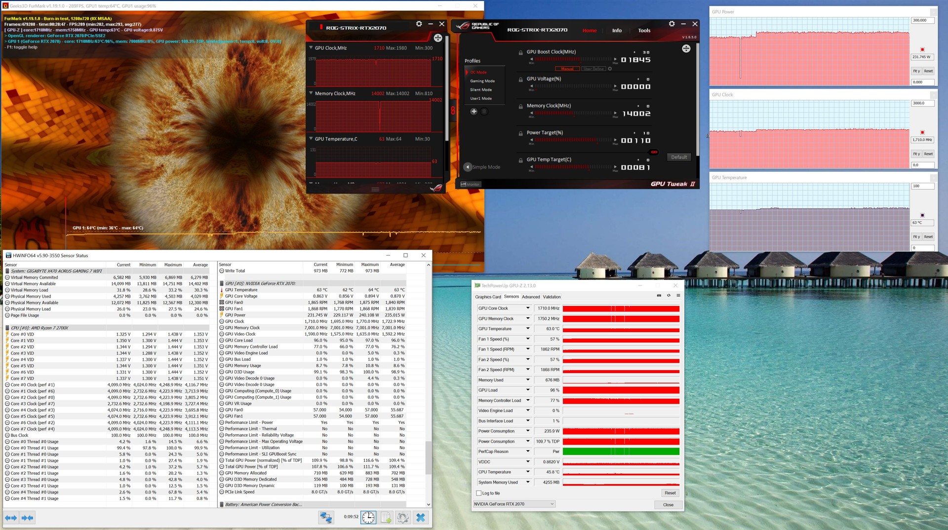The image size is (948, 530).
Task: Open GPU Core Clock sensor dropdown
Action: (528, 308)
